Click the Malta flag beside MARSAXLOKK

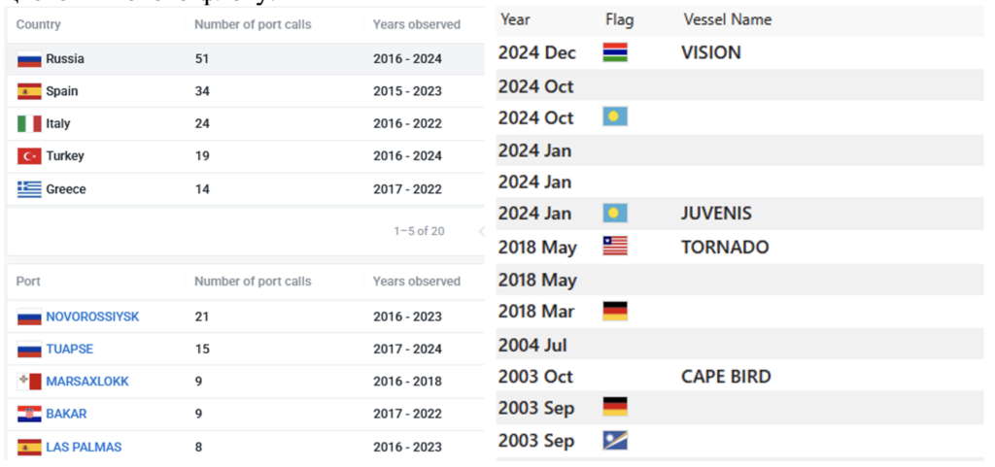29,382
